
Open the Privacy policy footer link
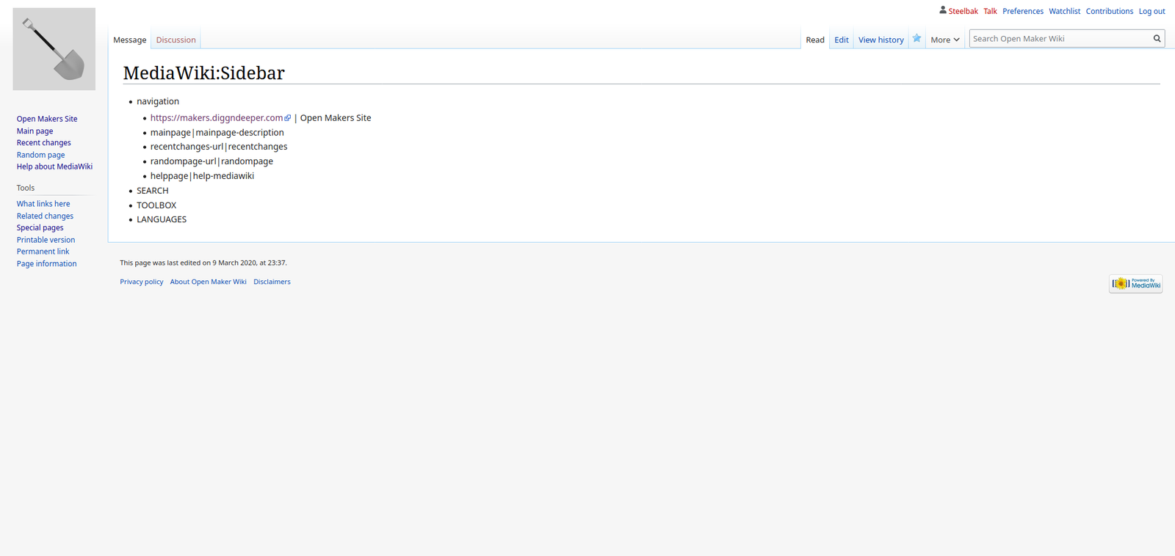click(142, 282)
